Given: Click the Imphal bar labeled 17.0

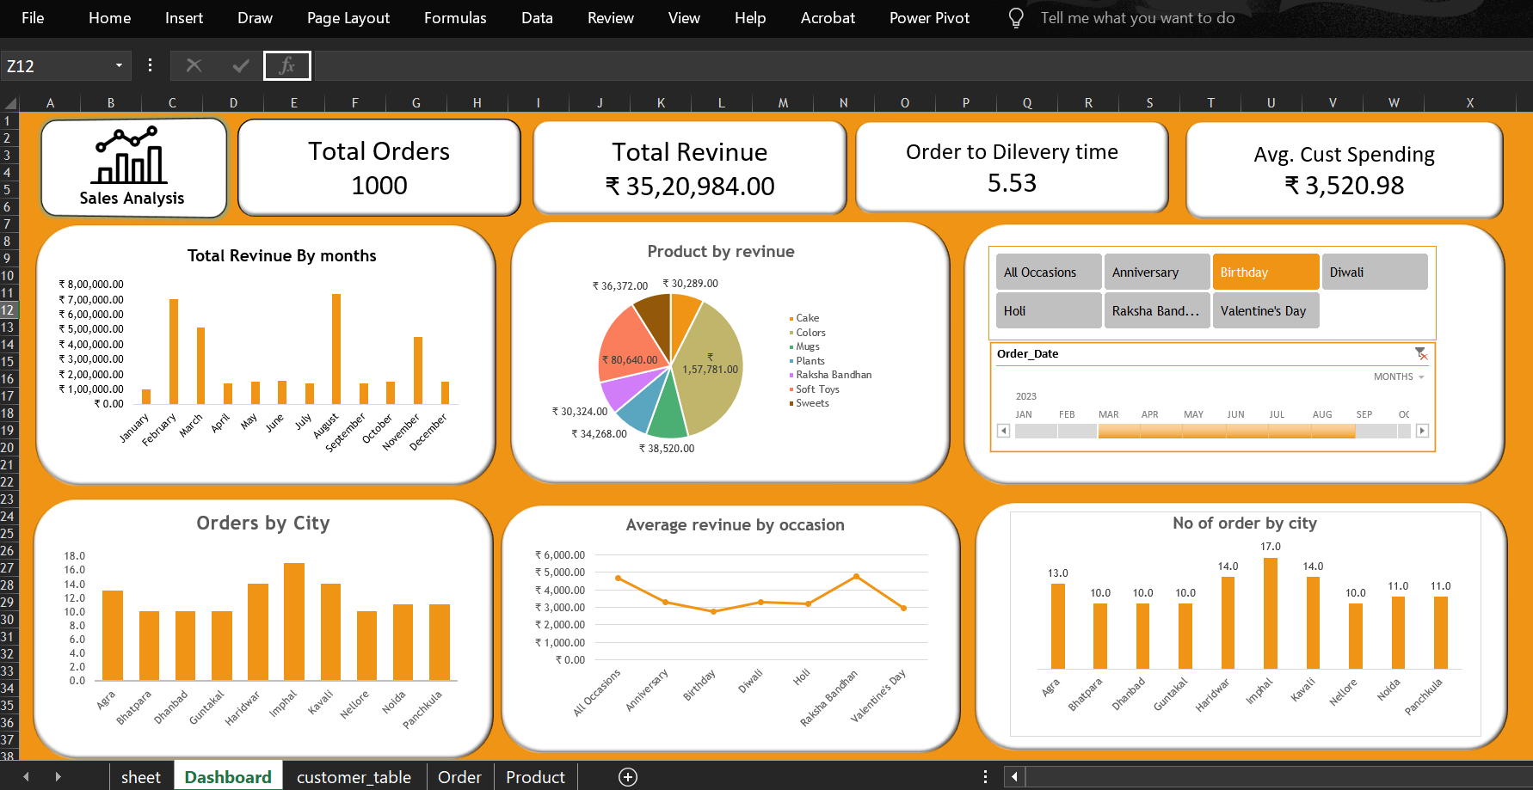Looking at the screenshot, I should (x=1271, y=613).
